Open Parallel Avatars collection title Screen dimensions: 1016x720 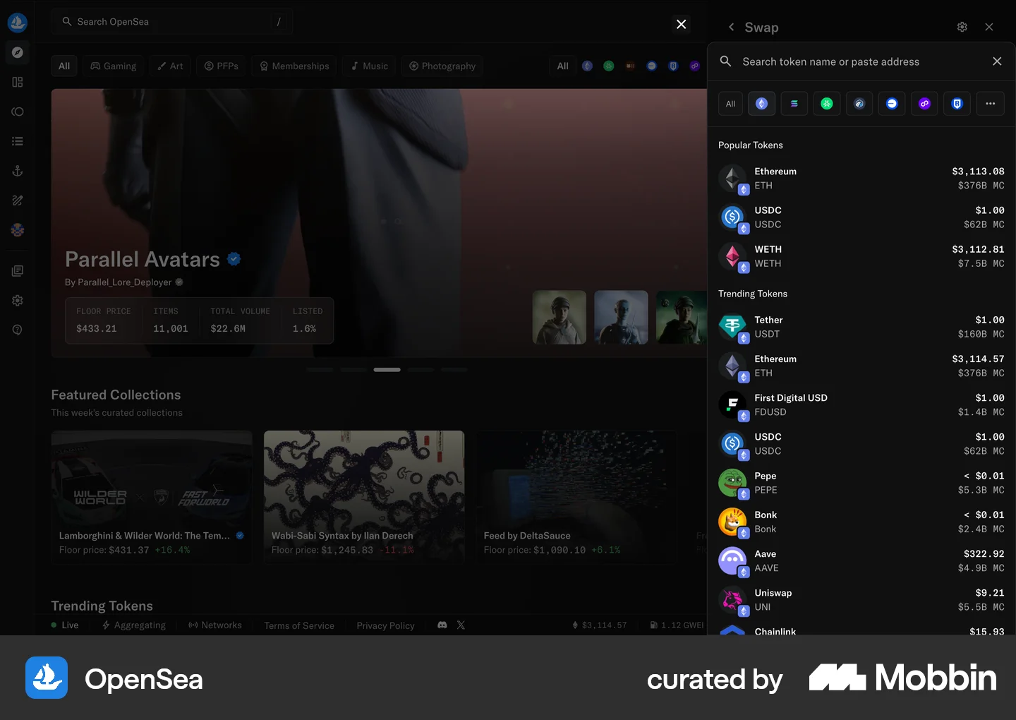point(143,259)
